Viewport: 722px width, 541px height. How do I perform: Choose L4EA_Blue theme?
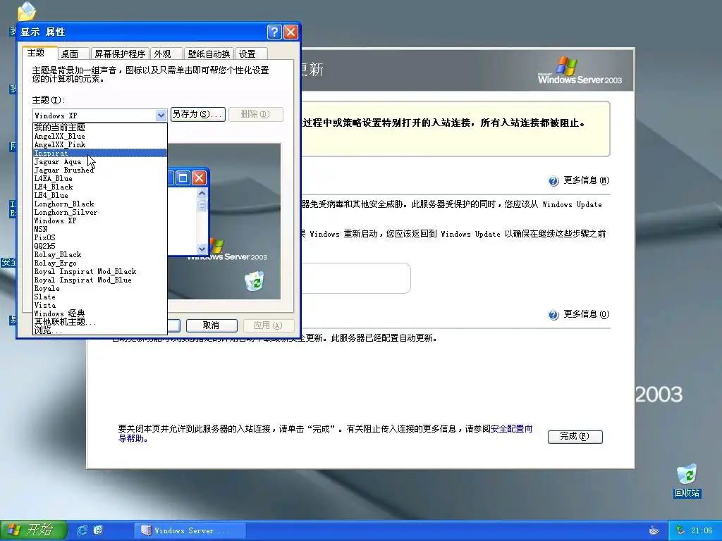100,178
